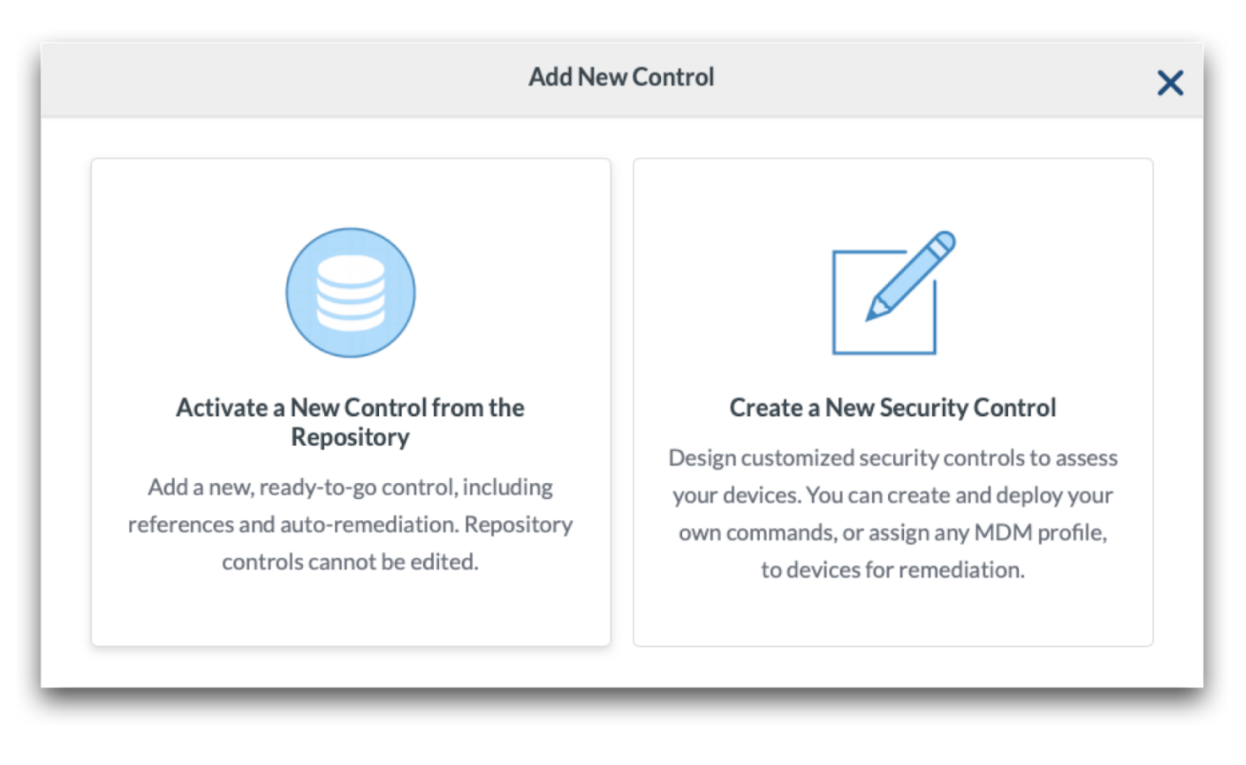Screen dimensions: 1246x765
Task: Click "your devices. You can create and deploy your" line
Action: tap(892, 495)
